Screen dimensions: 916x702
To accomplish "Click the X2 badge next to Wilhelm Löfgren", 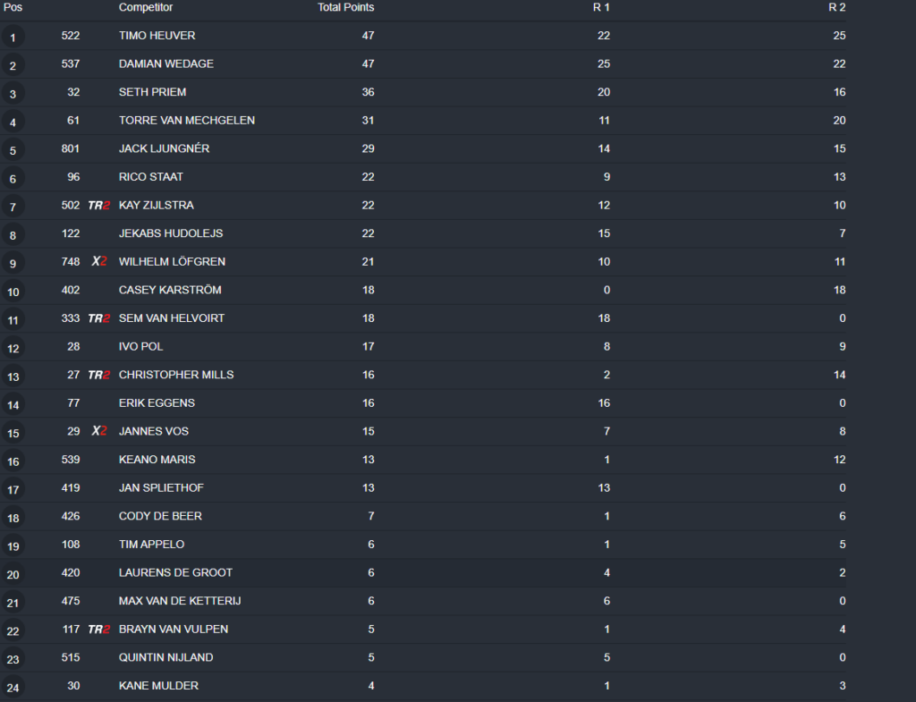I will coord(99,262).
